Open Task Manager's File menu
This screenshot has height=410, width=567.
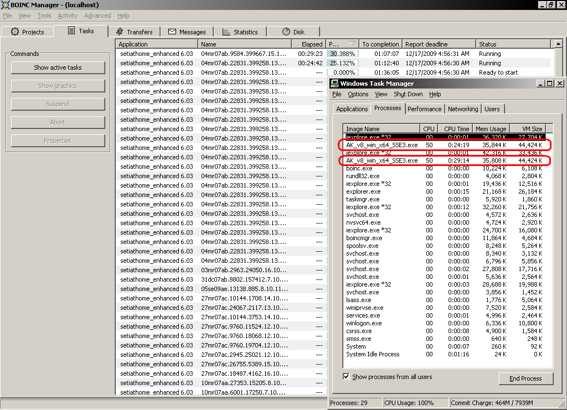(337, 94)
